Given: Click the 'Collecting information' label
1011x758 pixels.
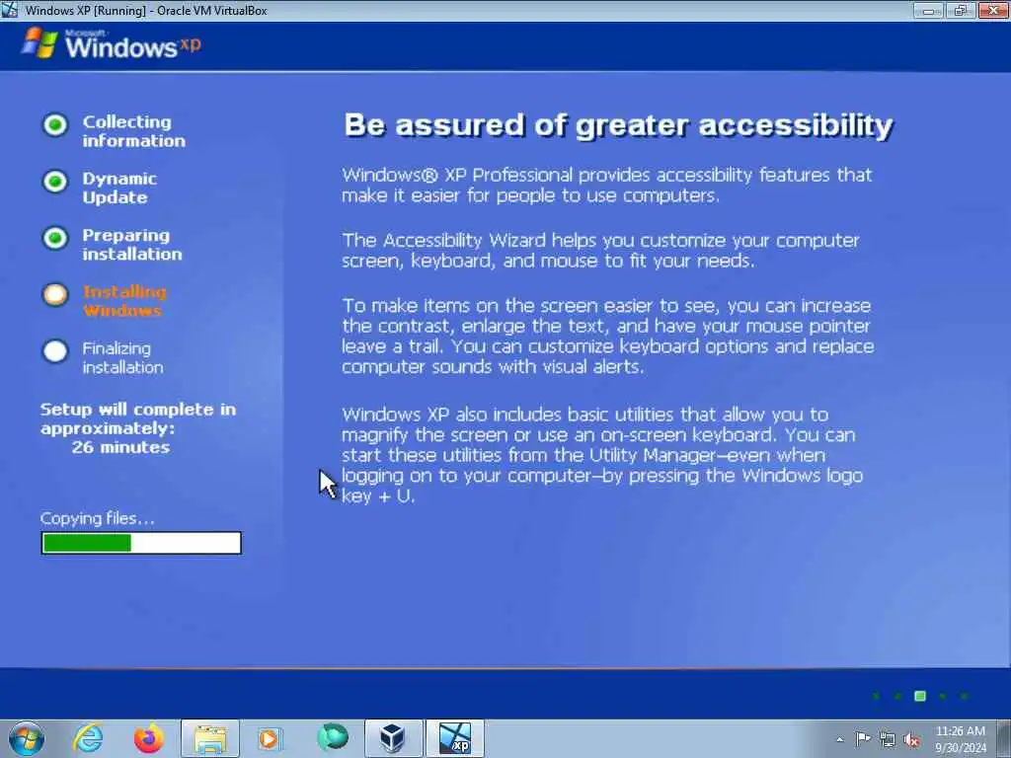Looking at the screenshot, I should coord(133,131).
